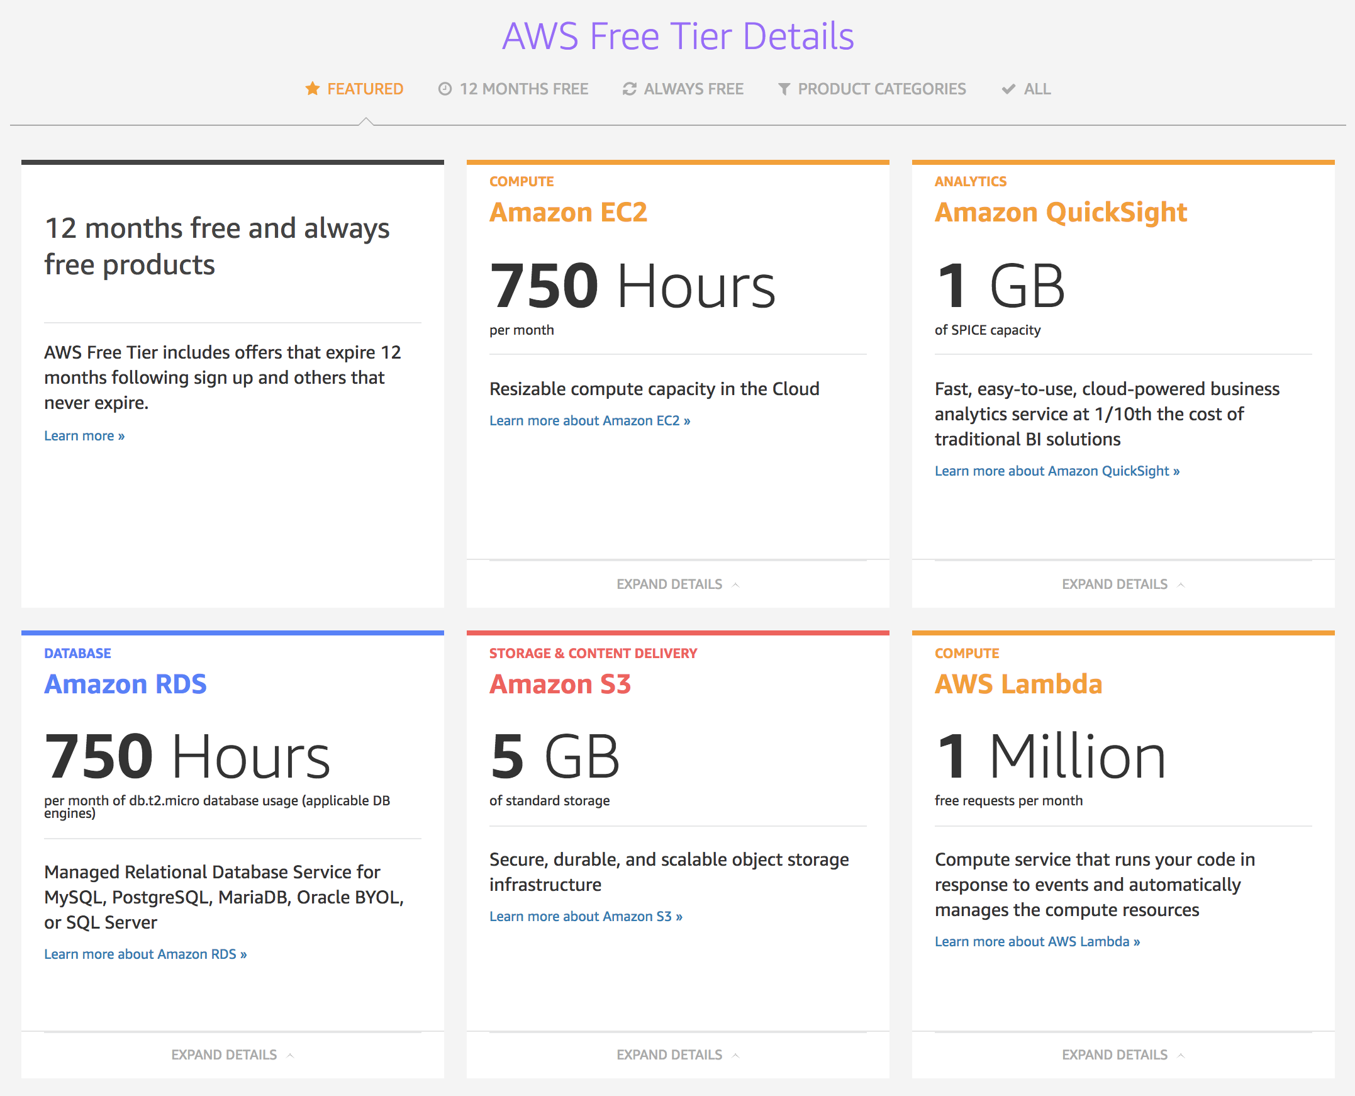
Task: Click 'of standard storage' caption
Action: (x=549, y=800)
